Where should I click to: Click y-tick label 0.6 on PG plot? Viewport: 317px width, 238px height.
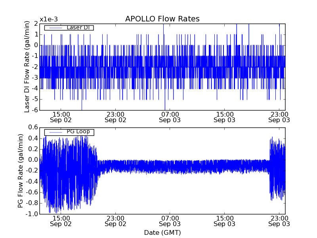pyautogui.click(x=33, y=127)
